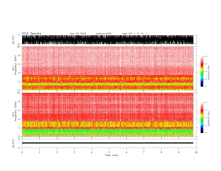
Task: Click the "ch.1(V)" axis label
Action: click(13, 40)
